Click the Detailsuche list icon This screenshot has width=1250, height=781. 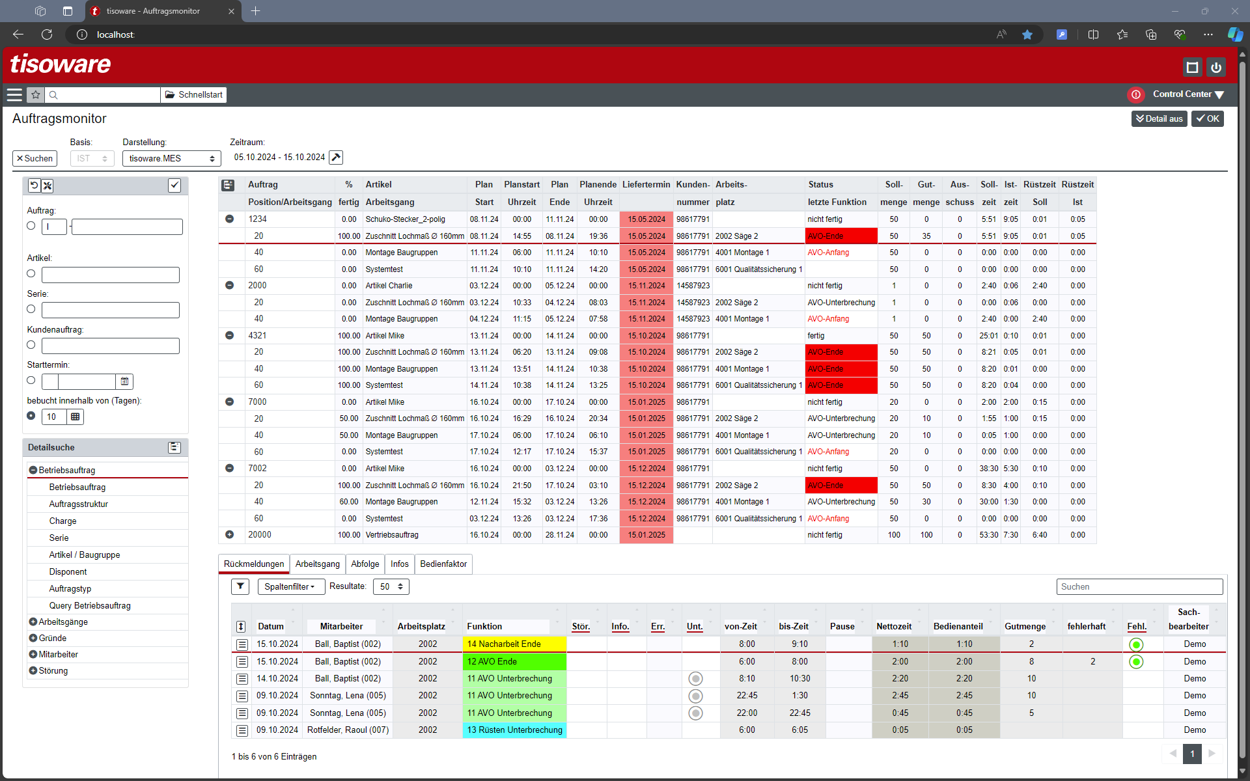tap(174, 447)
